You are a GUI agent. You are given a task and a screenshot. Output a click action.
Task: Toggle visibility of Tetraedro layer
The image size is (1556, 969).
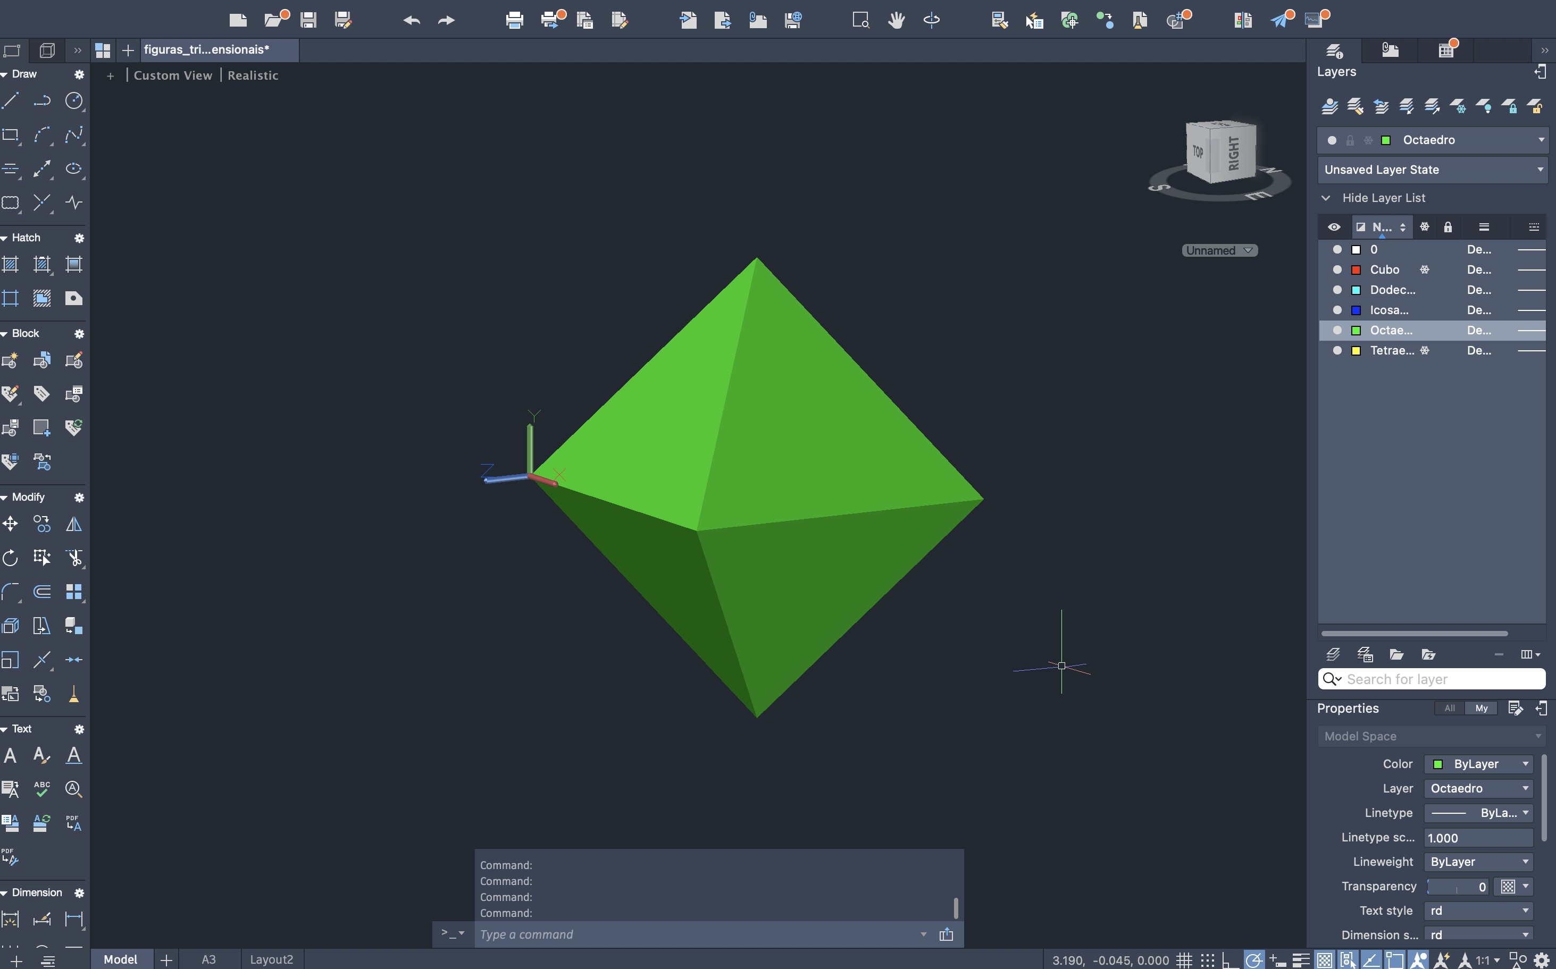pos(1337,351)
